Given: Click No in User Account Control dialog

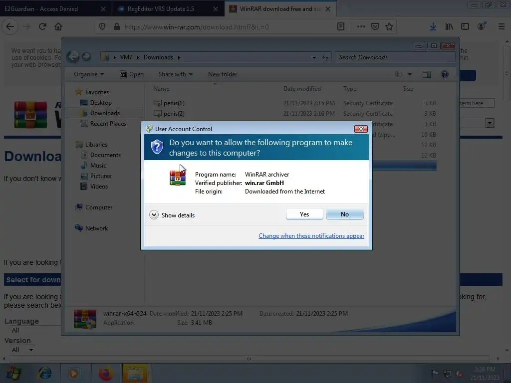Looking at the screenshot, I should (345, 214).
